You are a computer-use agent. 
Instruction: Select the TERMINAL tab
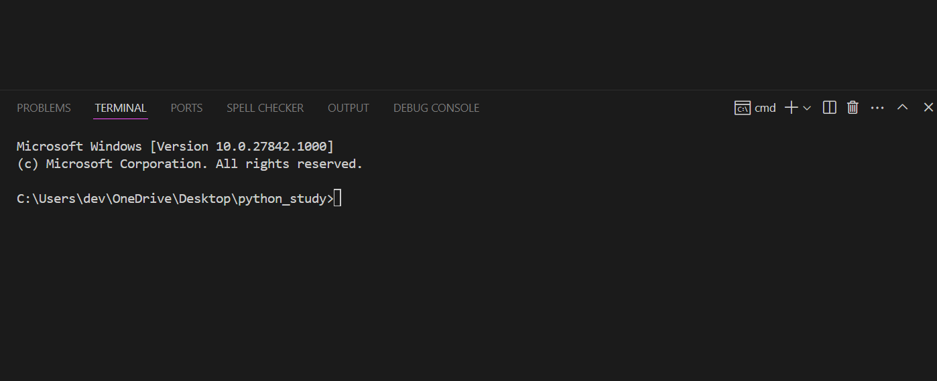point(121,108)
